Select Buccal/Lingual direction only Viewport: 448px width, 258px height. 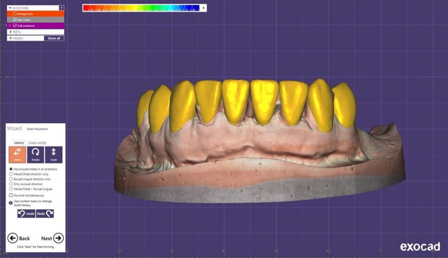(x=11, y=179)
